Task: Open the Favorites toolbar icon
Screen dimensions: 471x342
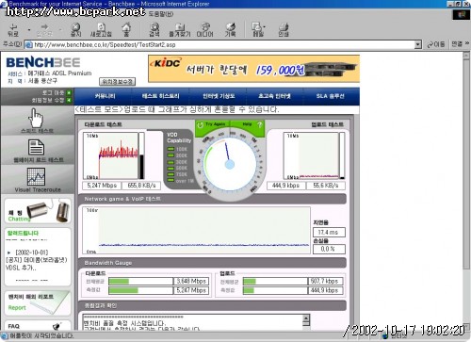Action: point(180,30)
